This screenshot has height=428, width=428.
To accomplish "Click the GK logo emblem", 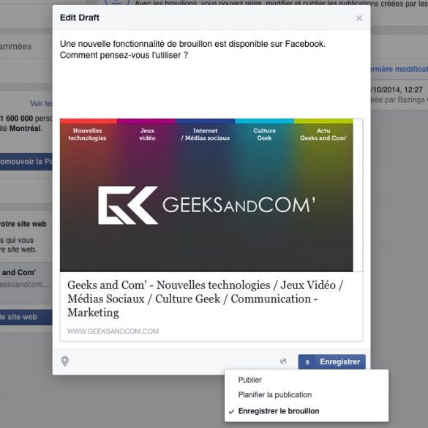I will coord(128,206).
